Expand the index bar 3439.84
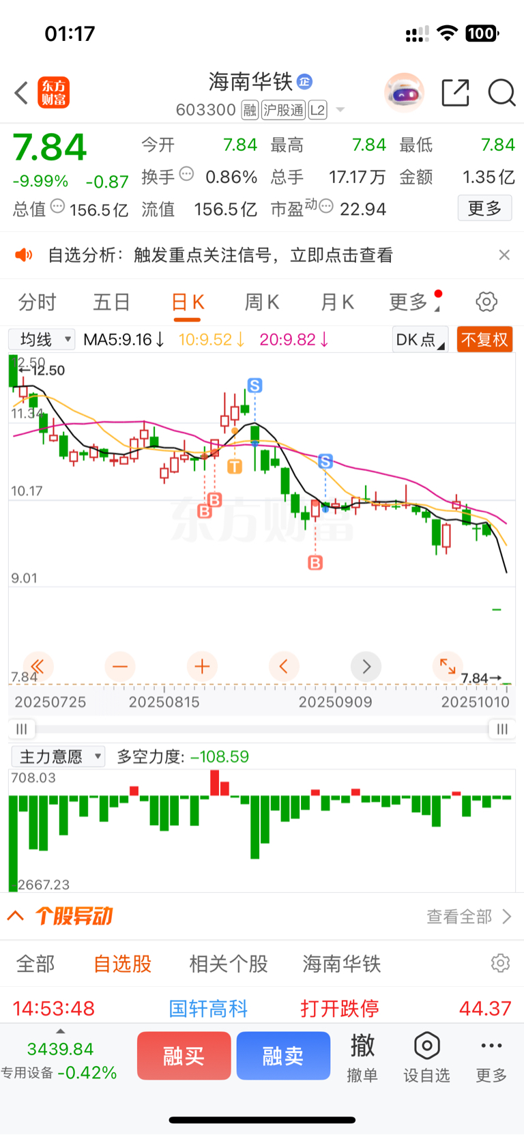This screenshot has width=524, height=1135. [x=60, y=1048]
